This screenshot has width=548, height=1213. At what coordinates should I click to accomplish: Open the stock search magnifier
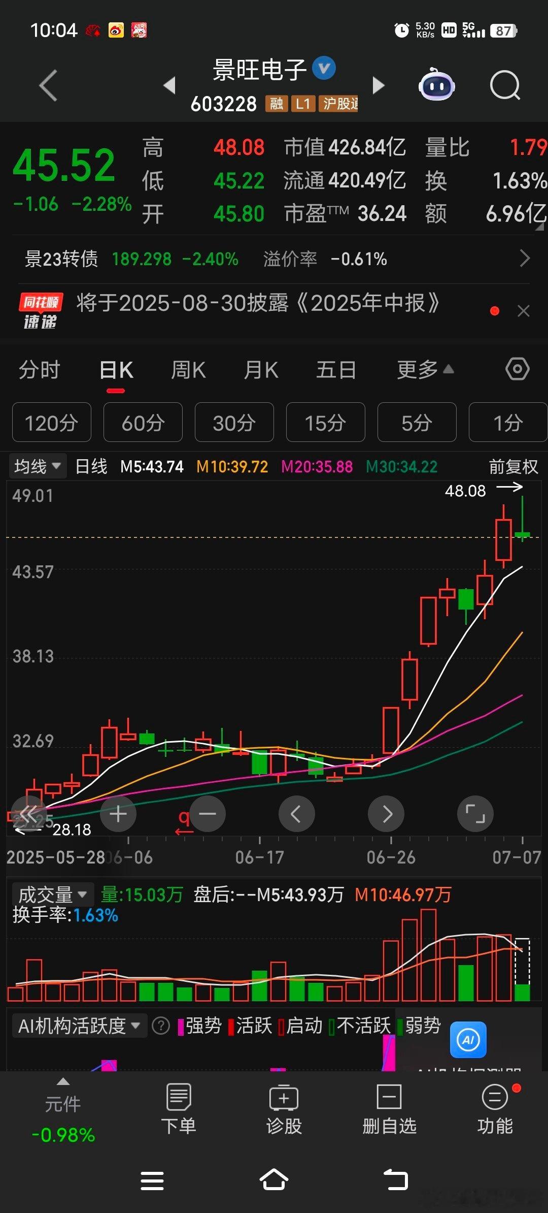pos(505,85)
